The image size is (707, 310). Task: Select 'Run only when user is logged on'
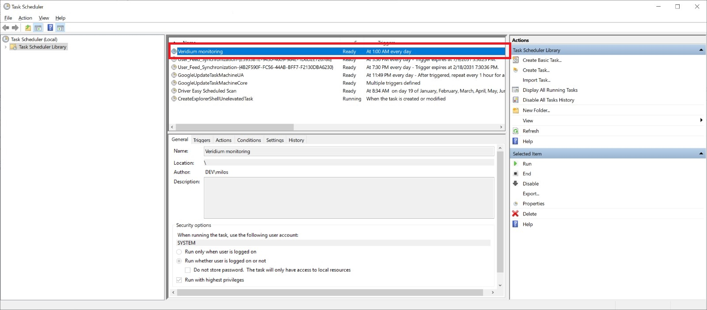(179, 252)
